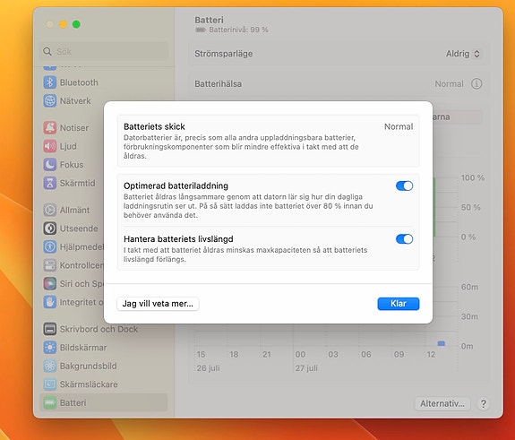The height and width of the screenshot is (440, 515).
Task: Select the Skärmtid hourglass icon
Action: click(50, 183)
